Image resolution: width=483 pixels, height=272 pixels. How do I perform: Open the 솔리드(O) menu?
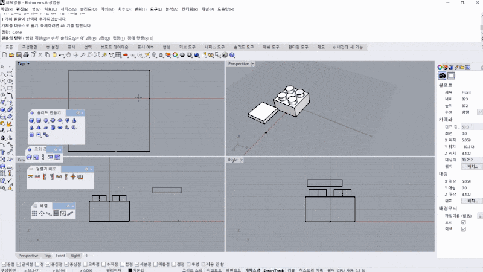click(88, 10)
